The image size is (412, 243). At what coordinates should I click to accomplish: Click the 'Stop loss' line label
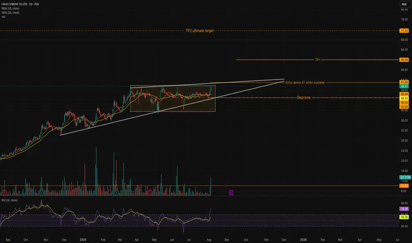click(304, 98)
